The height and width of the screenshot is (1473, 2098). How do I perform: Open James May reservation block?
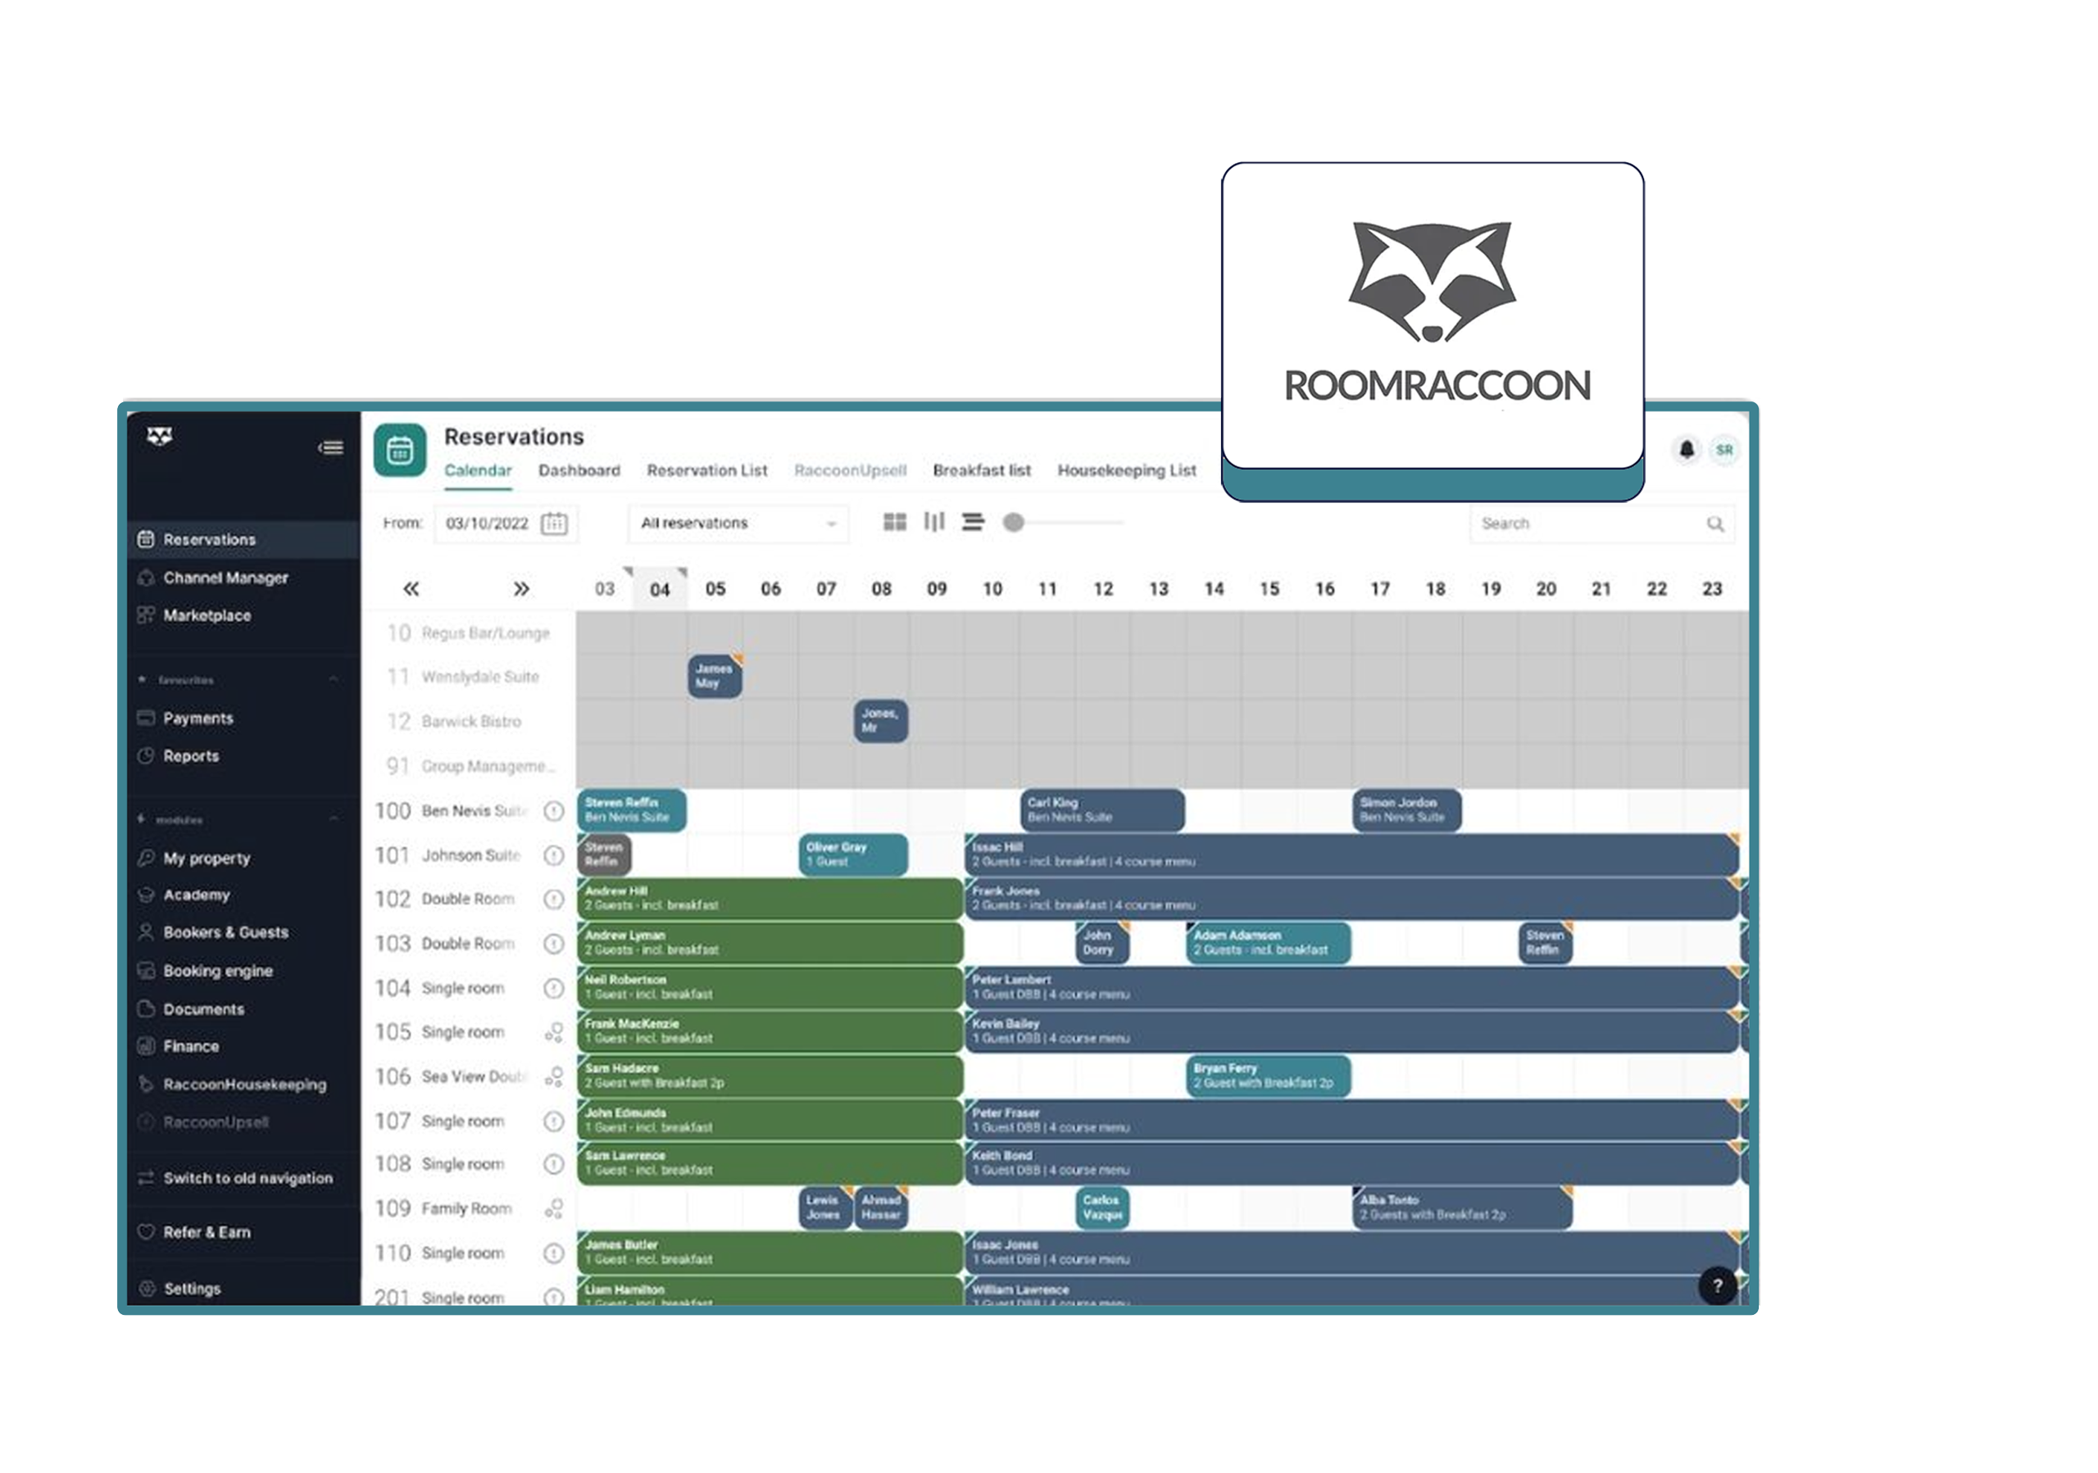coord(715,676)
